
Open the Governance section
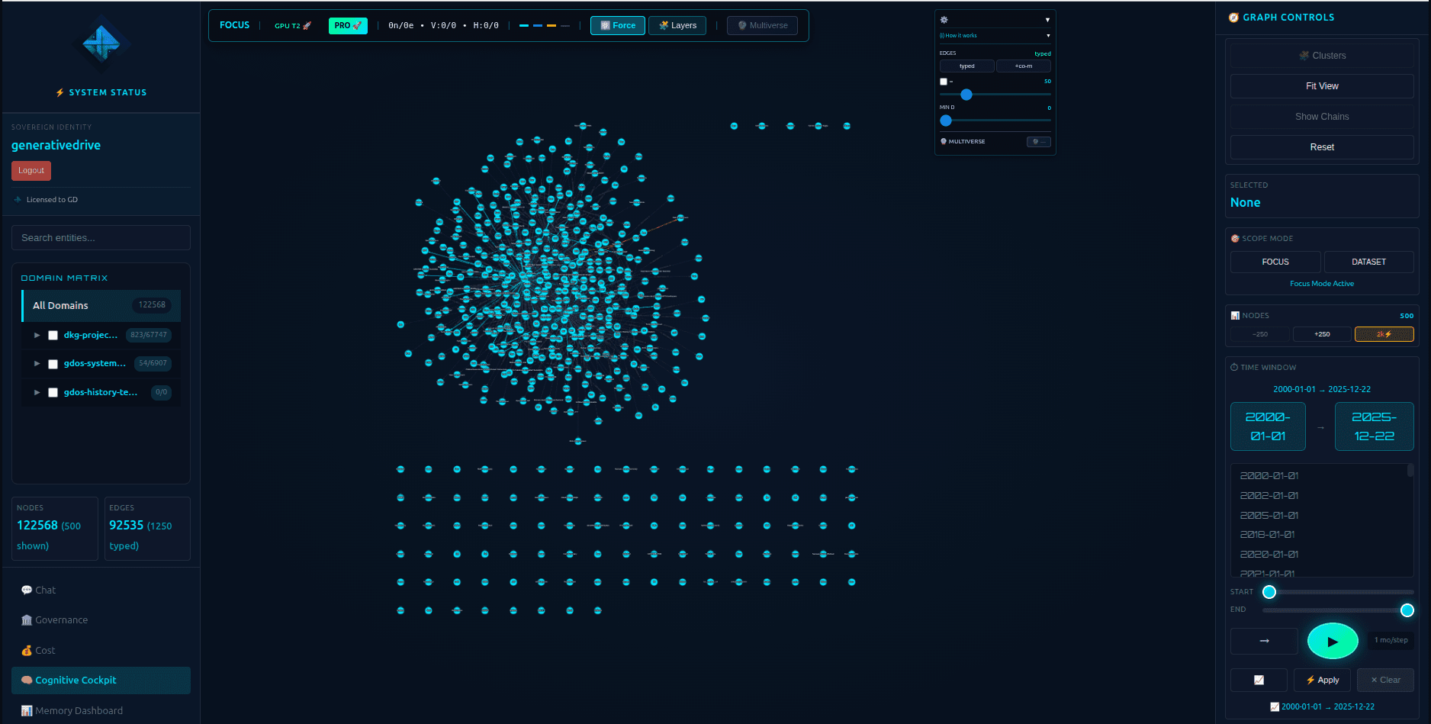pyautogui.click(x=59, y=619)
